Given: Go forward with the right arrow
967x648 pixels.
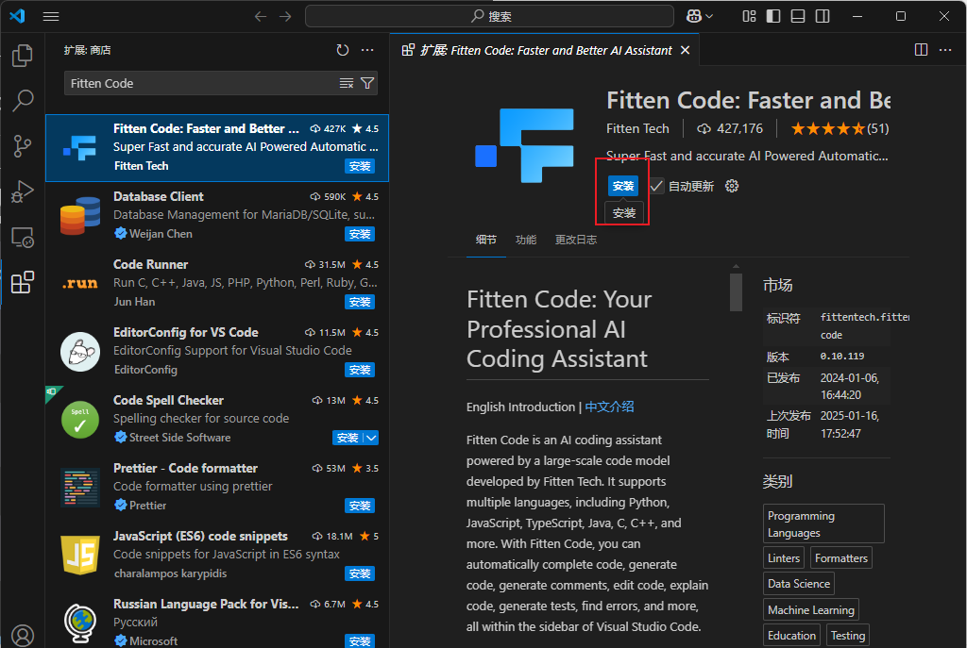Looking at the screenshot, I should 285,17.
